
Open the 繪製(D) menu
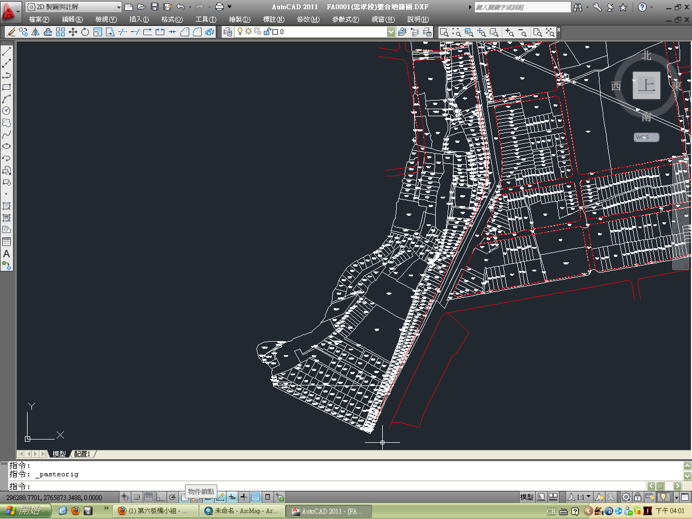click(239, 19)
